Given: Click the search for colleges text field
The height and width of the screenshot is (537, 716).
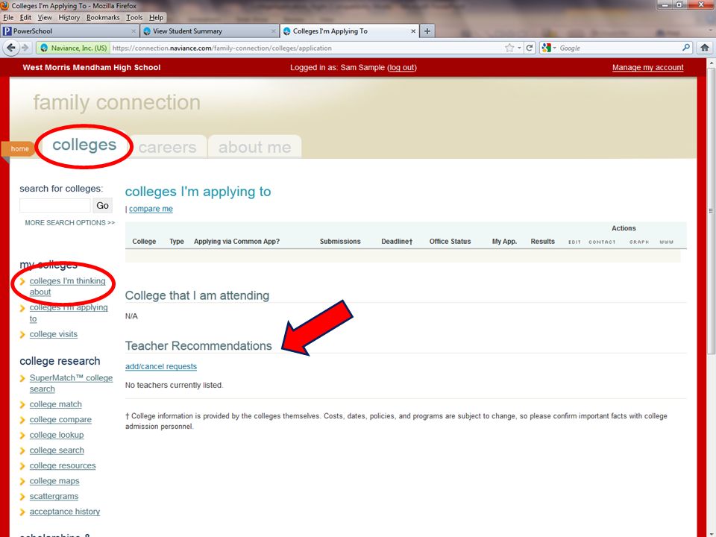Looking at the screenshot, I should (54, 206).
